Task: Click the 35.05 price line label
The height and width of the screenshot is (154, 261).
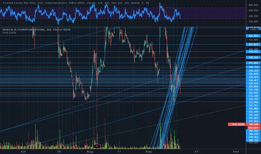Action: pyautogui.click(x=253, y=74)
